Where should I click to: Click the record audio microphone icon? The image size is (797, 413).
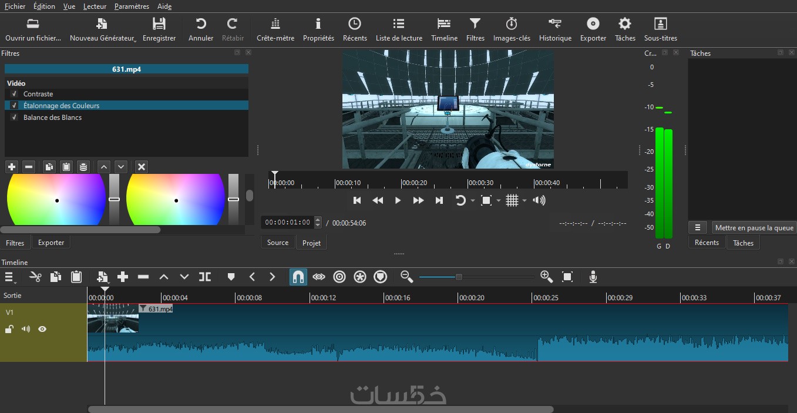coord(593,277)
